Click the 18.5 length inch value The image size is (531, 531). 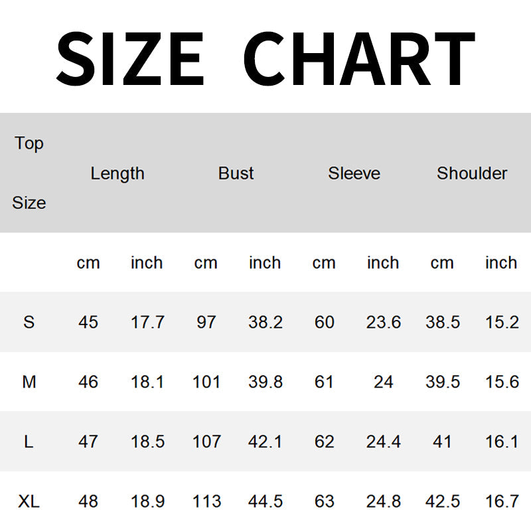tap(147, 442)
